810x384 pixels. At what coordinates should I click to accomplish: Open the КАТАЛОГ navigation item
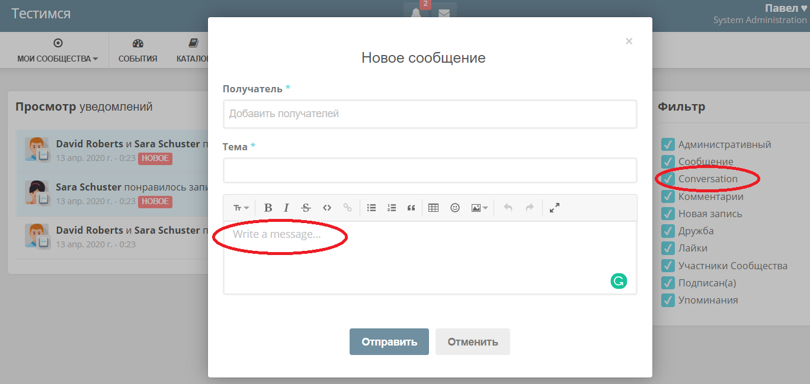tap(193, 51)
